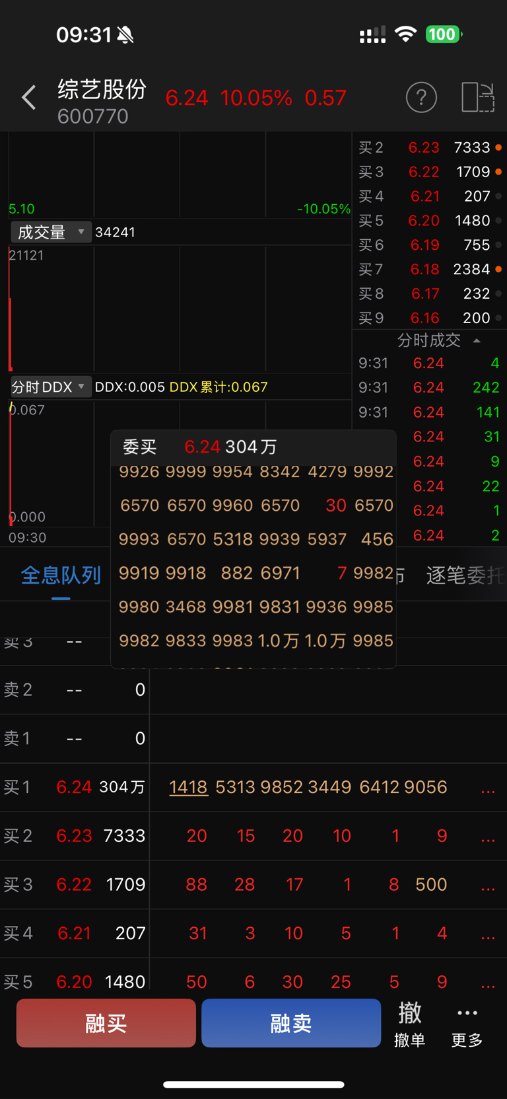Tap the 买1 price 6.24 in queue list
507x1099 pixels.
coord(74,787)
